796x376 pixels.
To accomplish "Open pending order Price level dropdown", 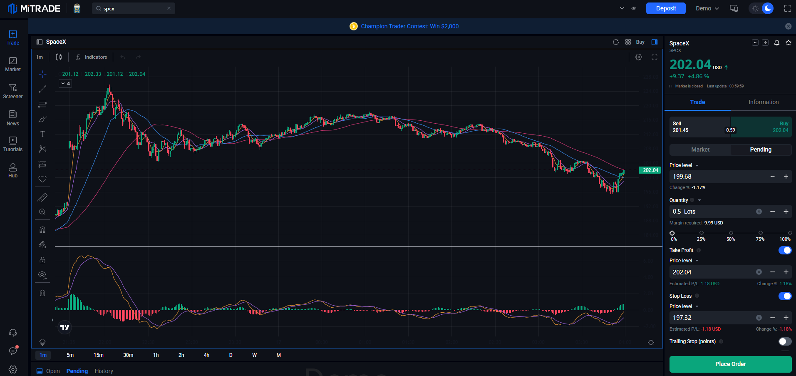I will [x=684, y=165].
